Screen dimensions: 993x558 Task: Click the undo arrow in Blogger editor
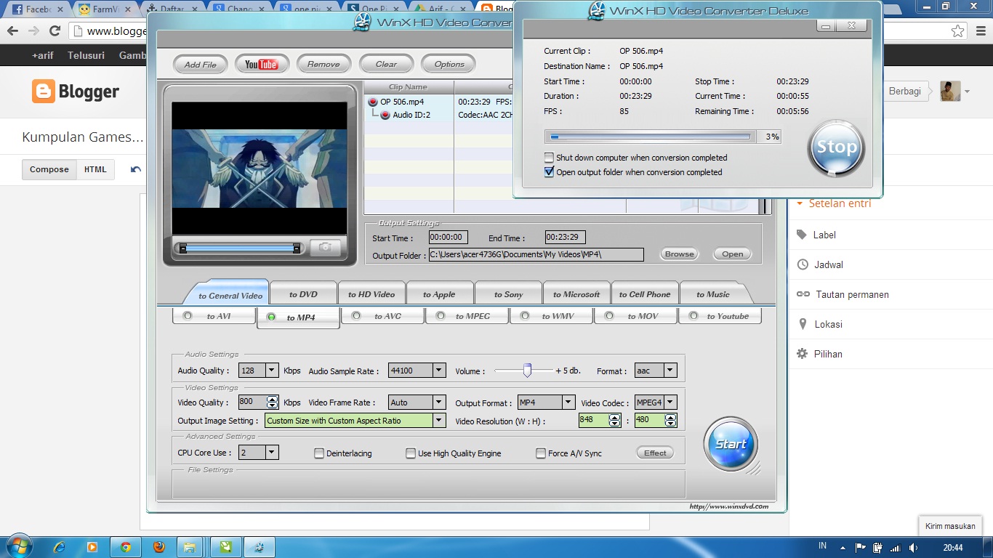(x=136, y=169)
